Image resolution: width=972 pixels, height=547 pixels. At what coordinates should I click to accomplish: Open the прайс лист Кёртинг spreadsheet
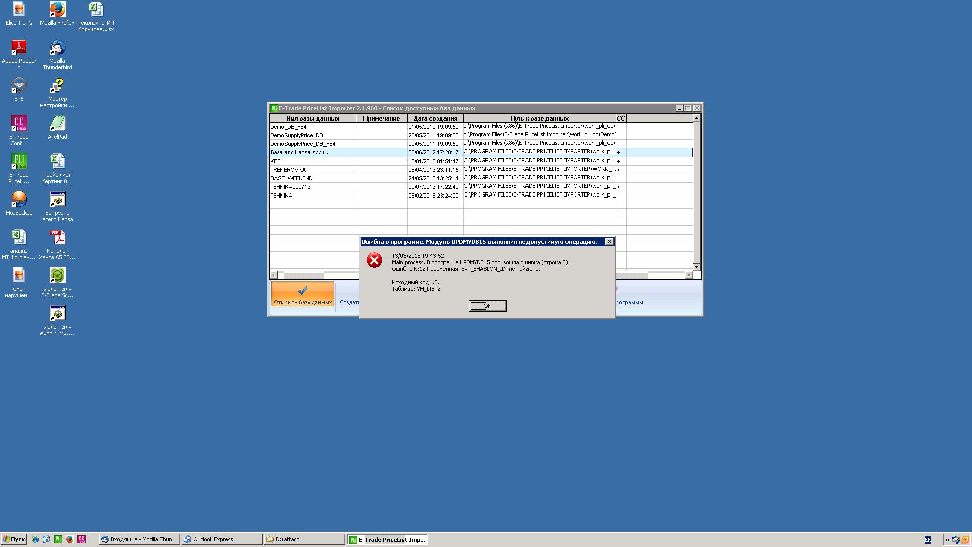[57, 169]
